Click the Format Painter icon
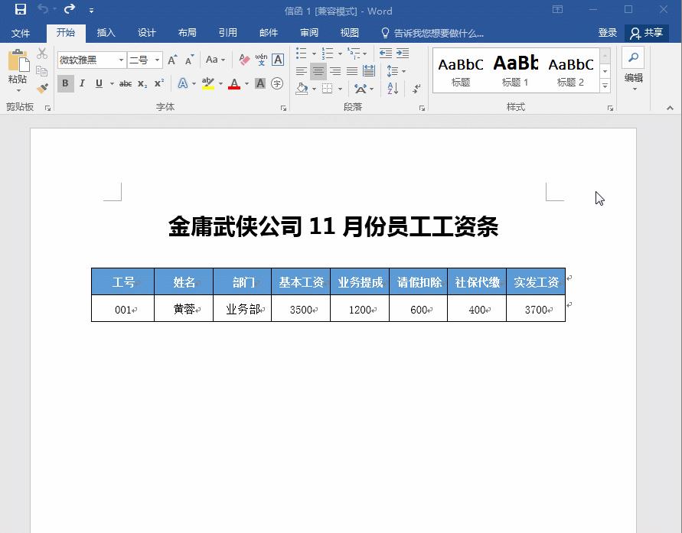The image size is (682, 533). coord(42,88)
